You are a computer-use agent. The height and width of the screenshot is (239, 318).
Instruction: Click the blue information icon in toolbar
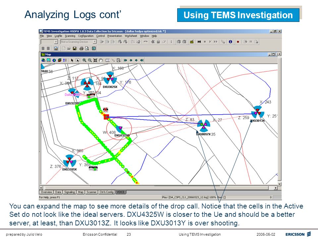(231, 42)
